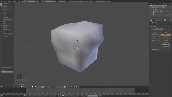Viewport: 172px width, 97px height.
Task: Click the add new screen layout plus icon
Action: click(36, 1)
